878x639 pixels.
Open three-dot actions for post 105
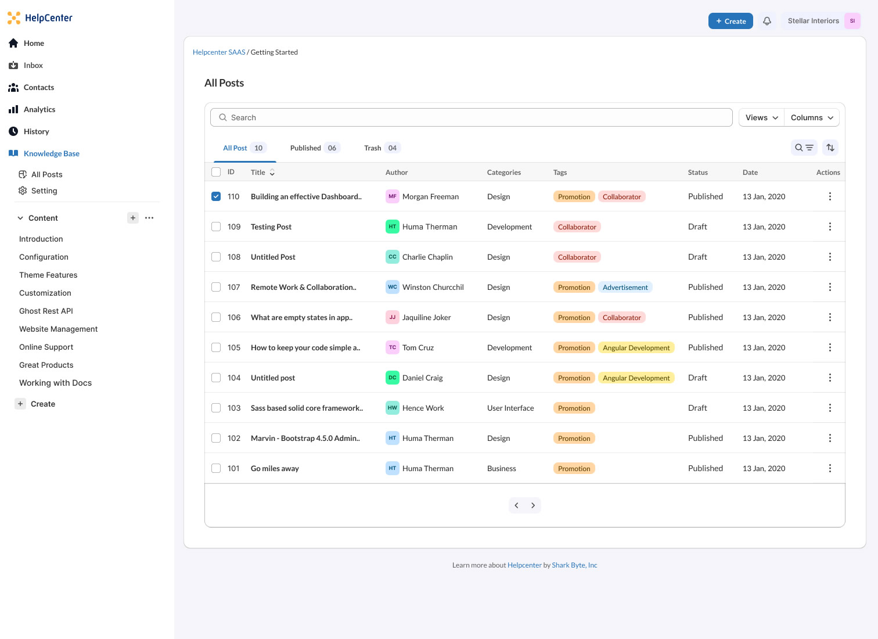click(829, 347)
